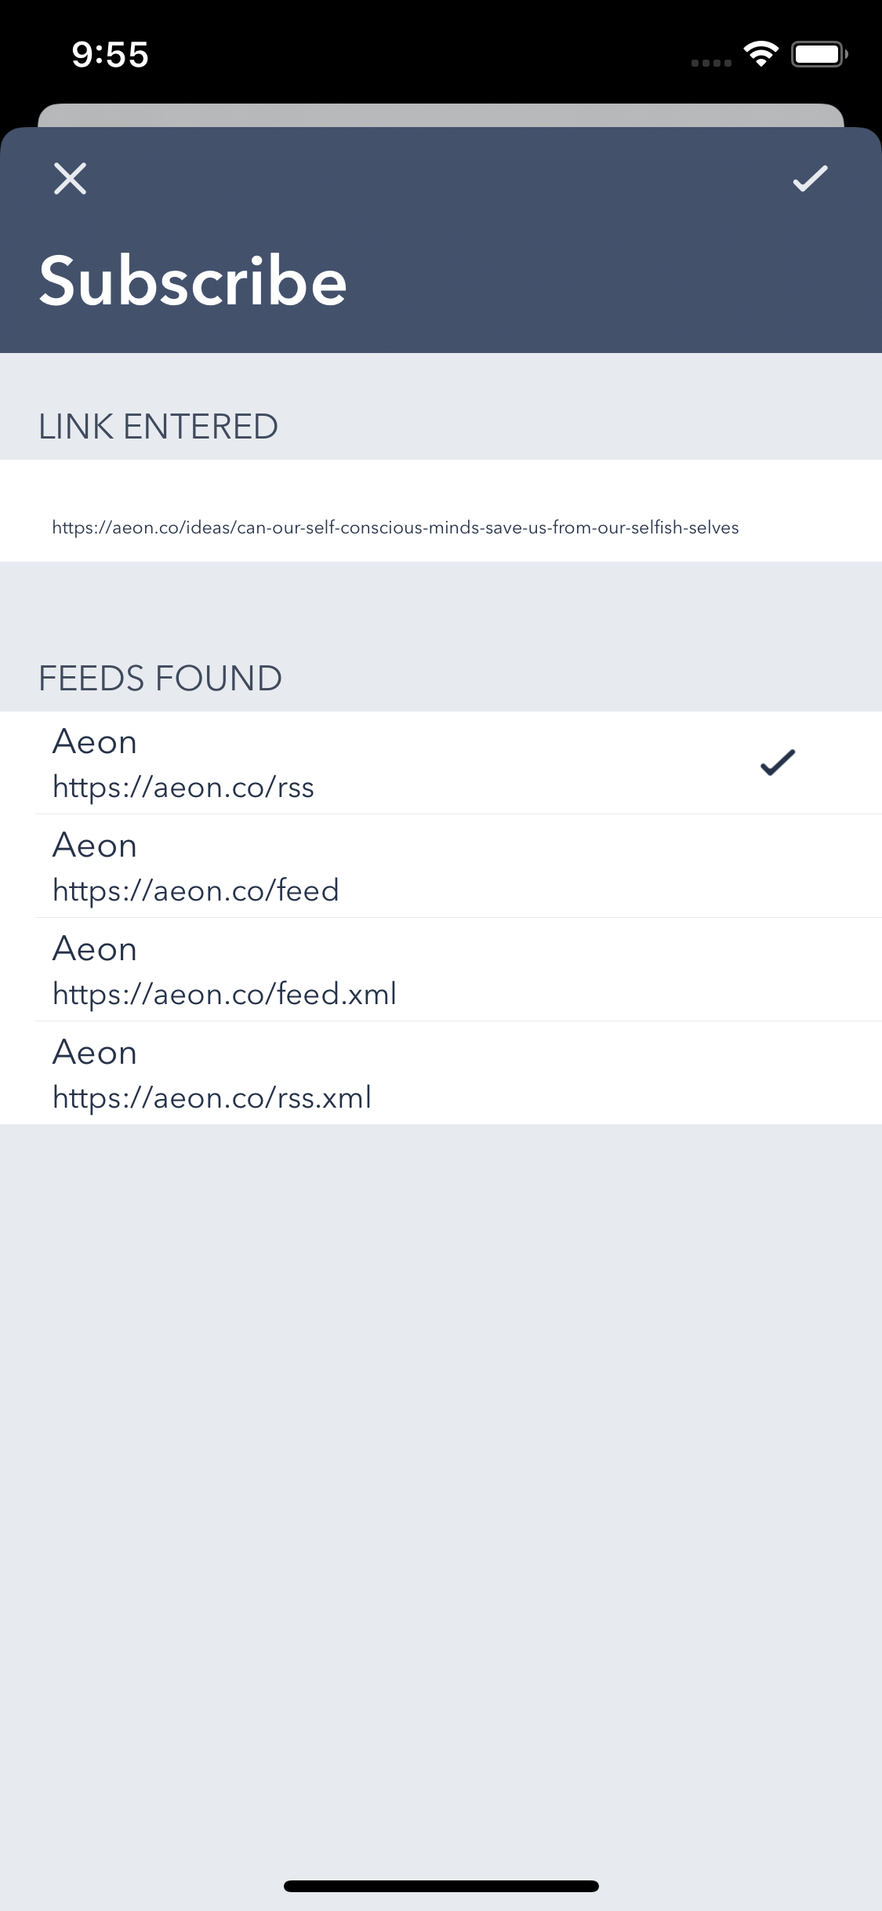Tap the Wi-Fi status icon

coord(760,54)
